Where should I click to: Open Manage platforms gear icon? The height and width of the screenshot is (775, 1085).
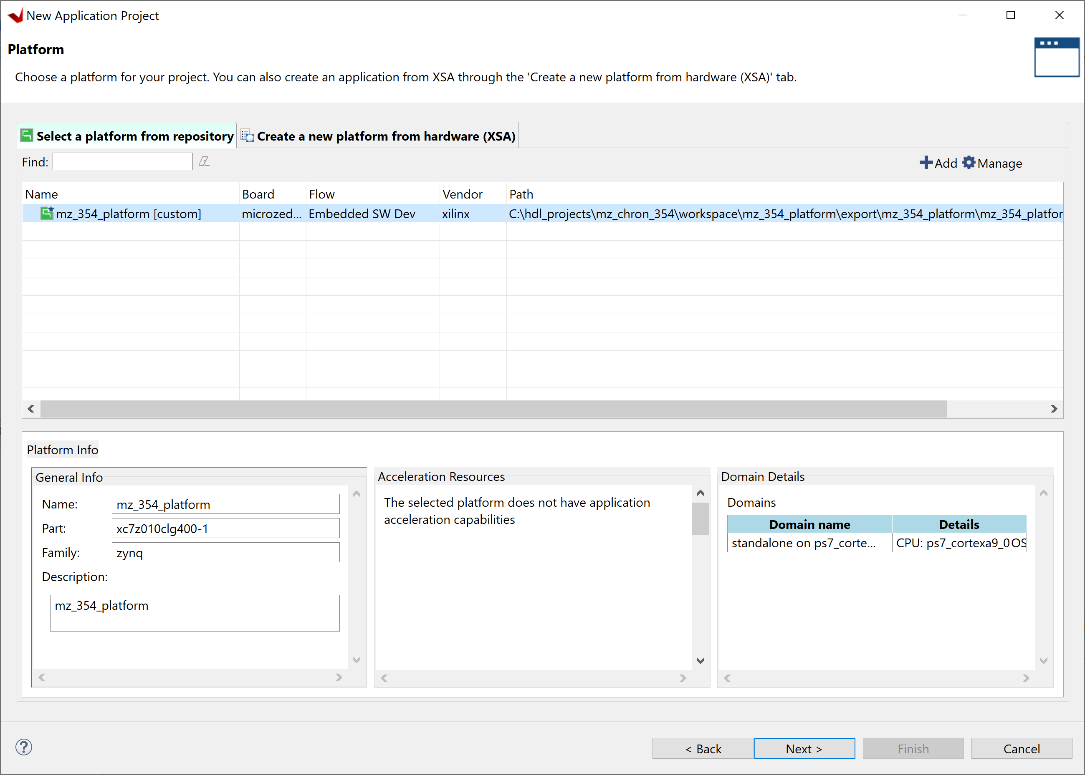[x=969, y=163]
